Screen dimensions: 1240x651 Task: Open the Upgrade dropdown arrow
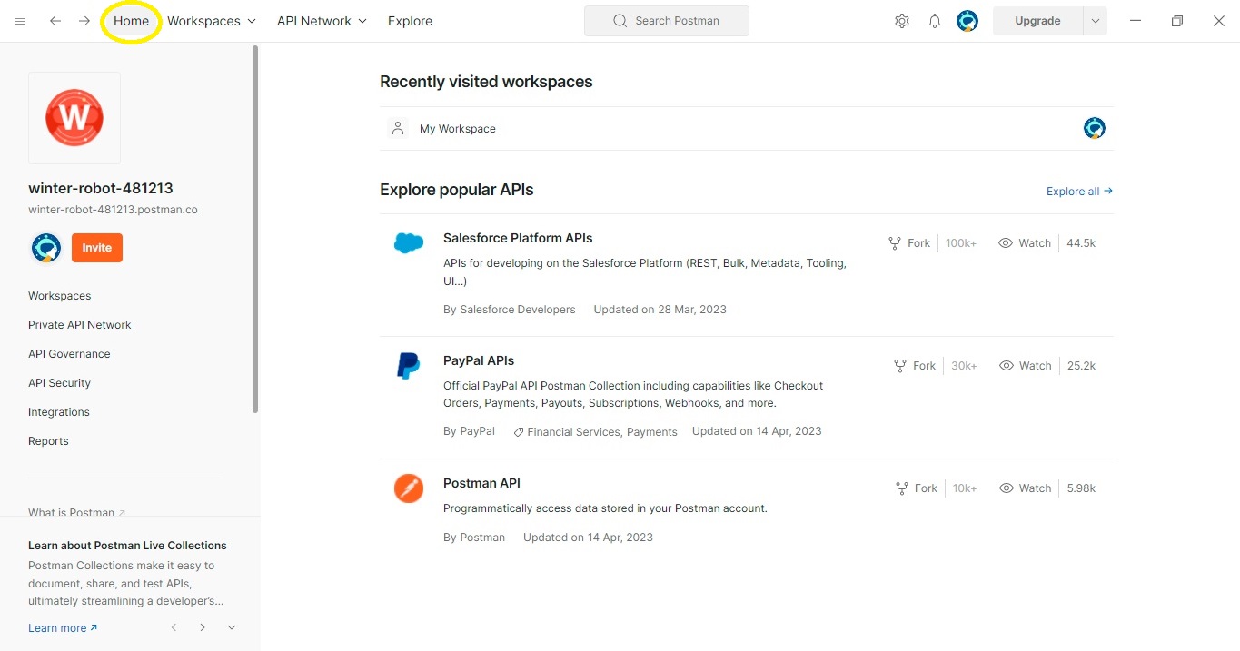pyautogui.click(x=1095, y=21)
